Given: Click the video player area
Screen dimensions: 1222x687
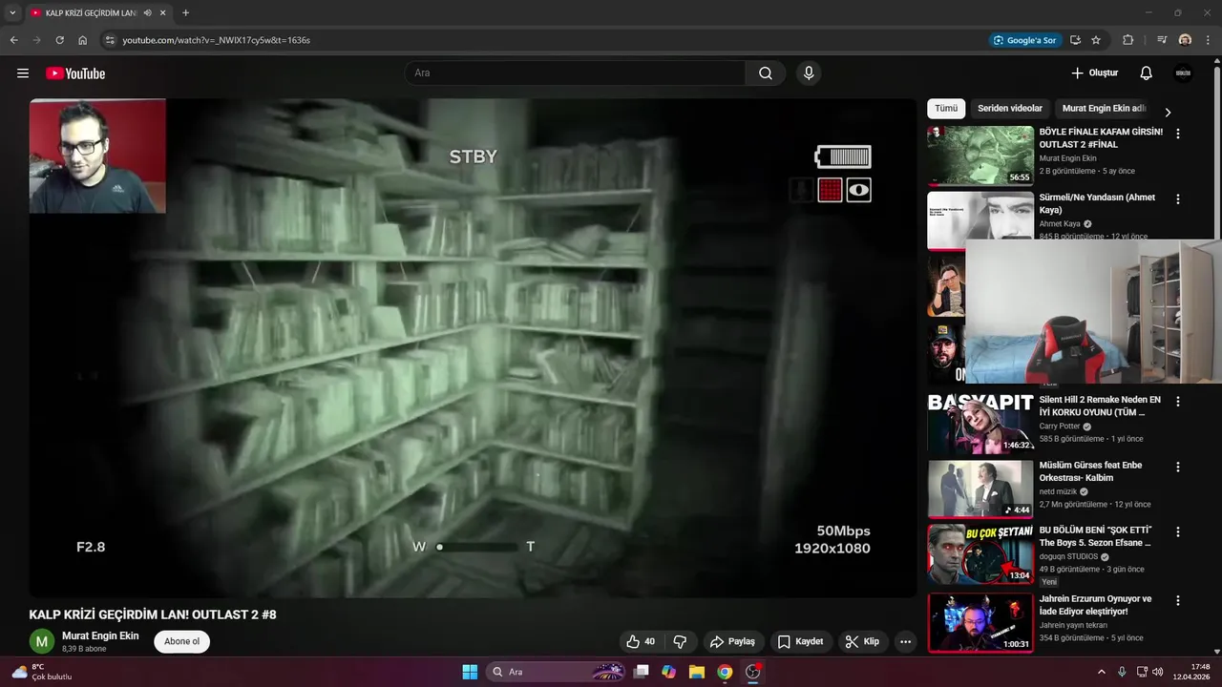Looking at the screenshot, I should (473, 348).
